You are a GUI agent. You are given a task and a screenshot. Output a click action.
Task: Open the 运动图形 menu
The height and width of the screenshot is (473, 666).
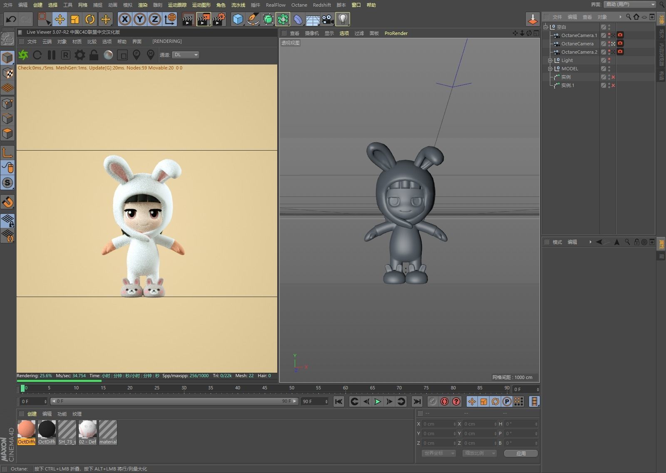pyautogui.click(x=201, y=5)
